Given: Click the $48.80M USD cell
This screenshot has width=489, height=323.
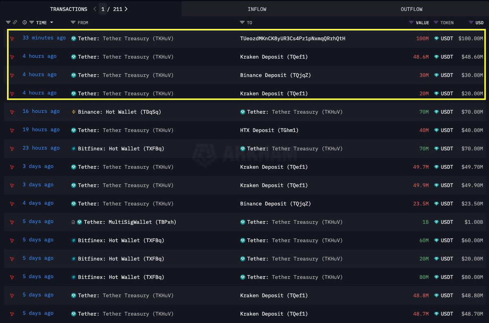Looking at the screenshot, I should click(x=472, y=295).
